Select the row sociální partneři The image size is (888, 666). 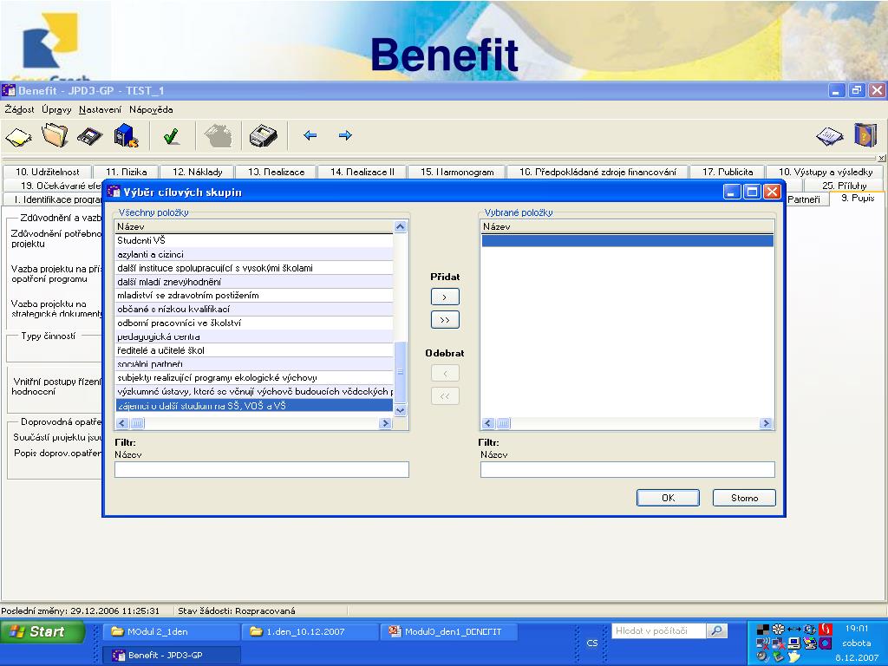[x=254, y=364]
